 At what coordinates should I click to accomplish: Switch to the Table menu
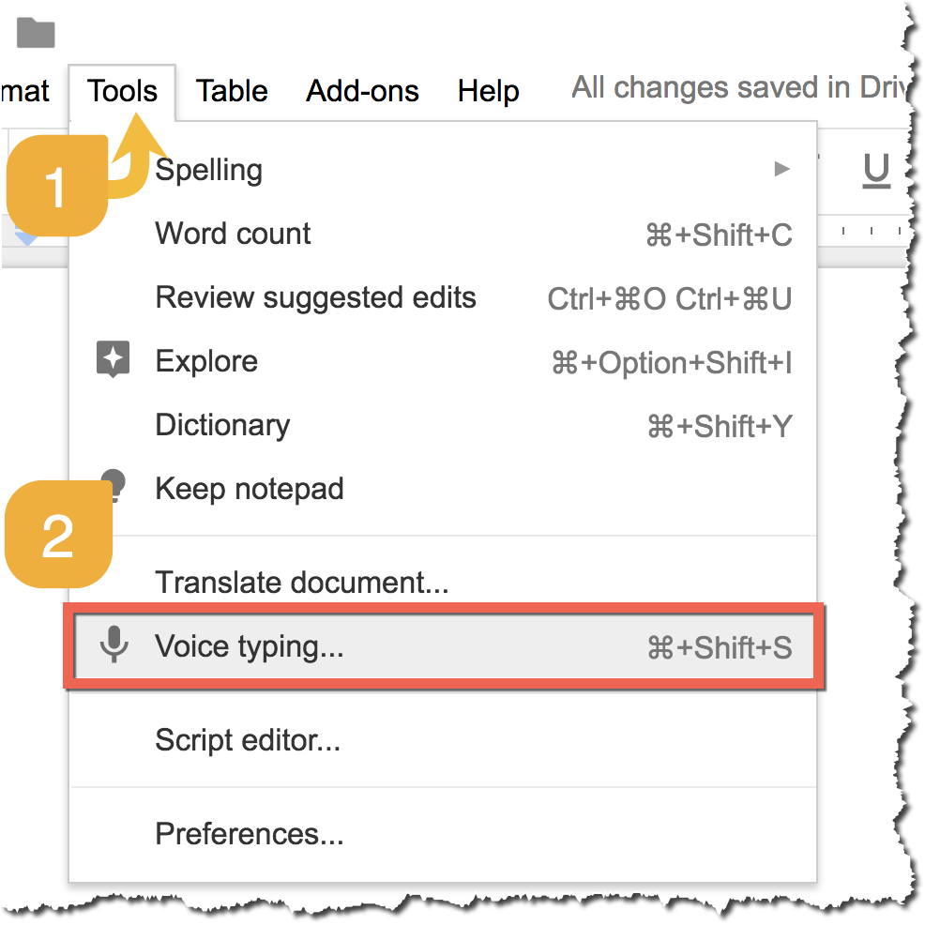[231, 90]
